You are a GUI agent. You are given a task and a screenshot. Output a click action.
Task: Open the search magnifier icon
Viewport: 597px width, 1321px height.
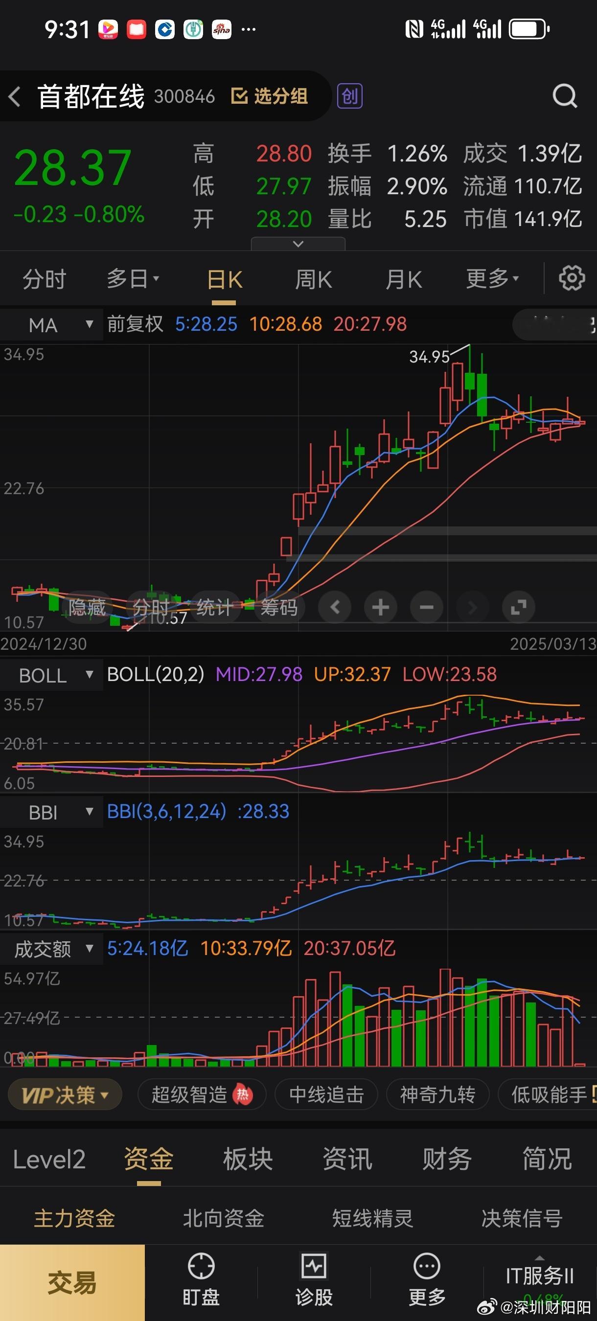[565, 96]
